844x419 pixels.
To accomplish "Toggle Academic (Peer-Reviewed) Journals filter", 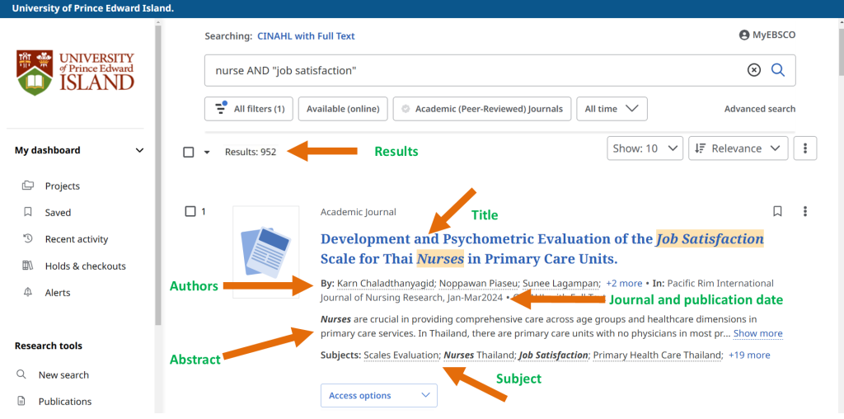I will tap(481, 109).
